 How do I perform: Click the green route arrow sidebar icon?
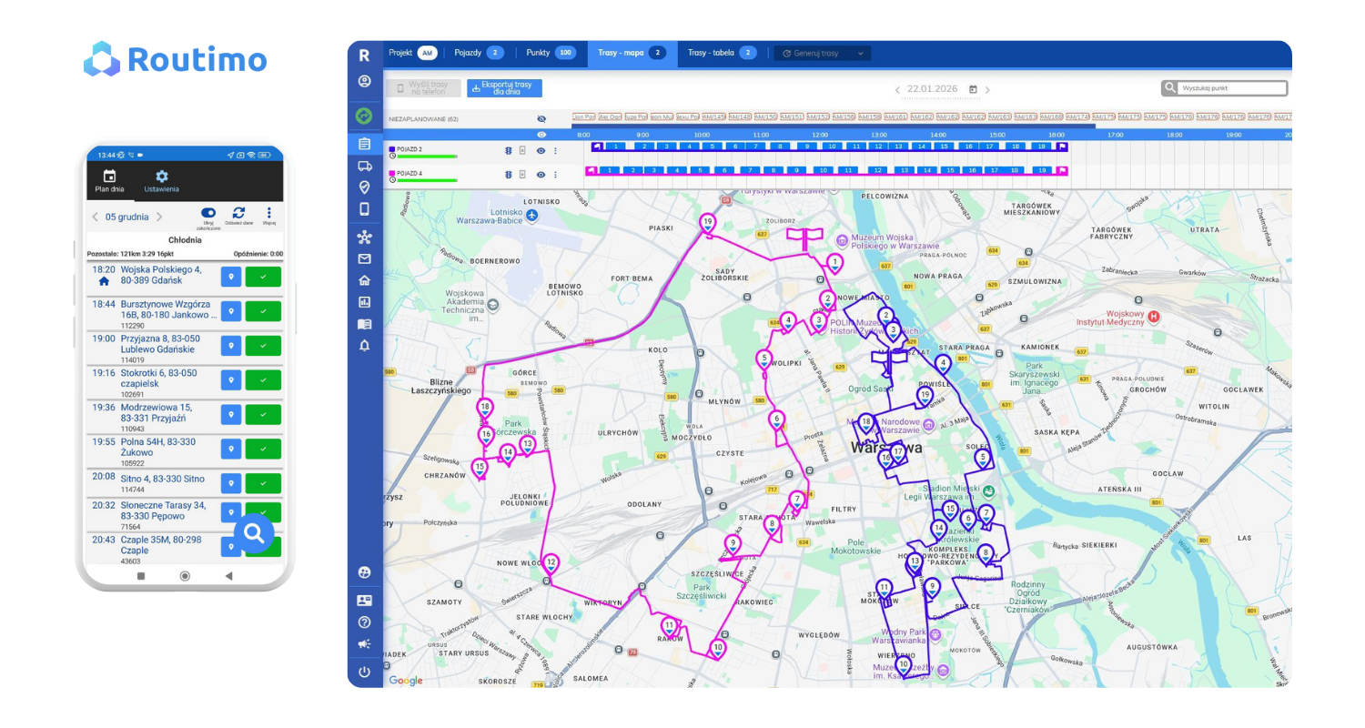364,116
